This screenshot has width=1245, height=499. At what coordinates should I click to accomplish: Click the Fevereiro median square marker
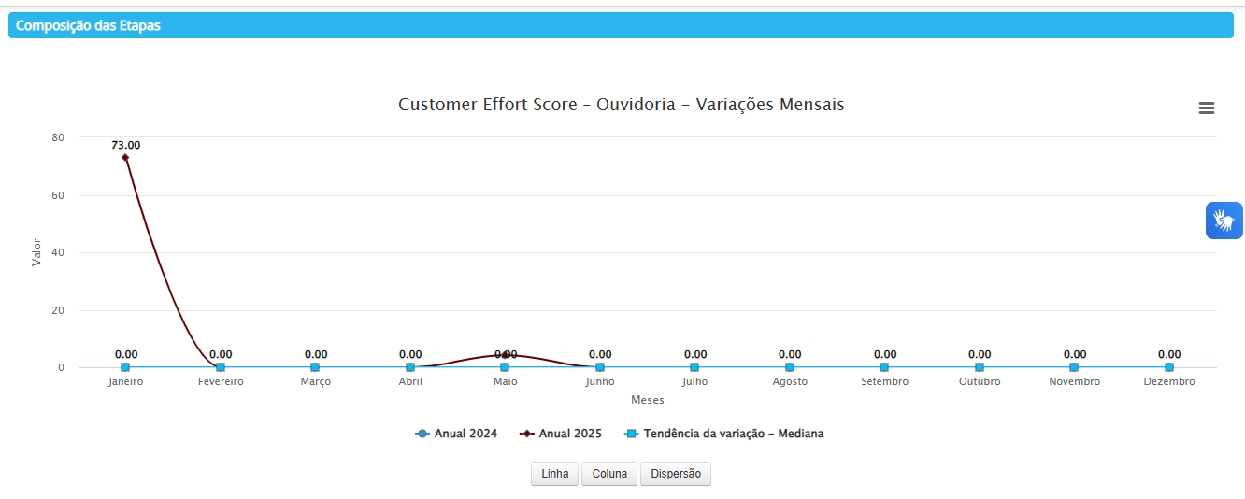click(x=221, y=367)
